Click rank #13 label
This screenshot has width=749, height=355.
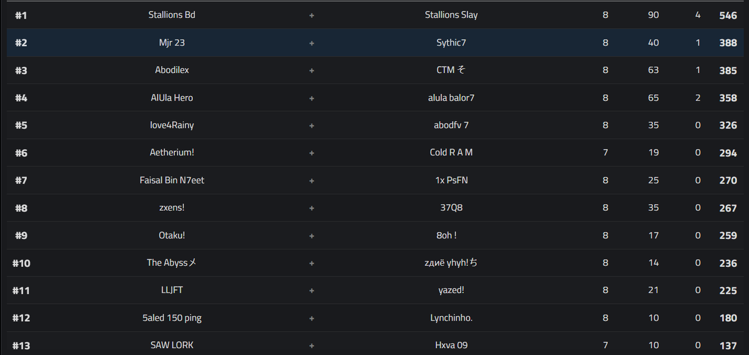(x=21, y=346)
